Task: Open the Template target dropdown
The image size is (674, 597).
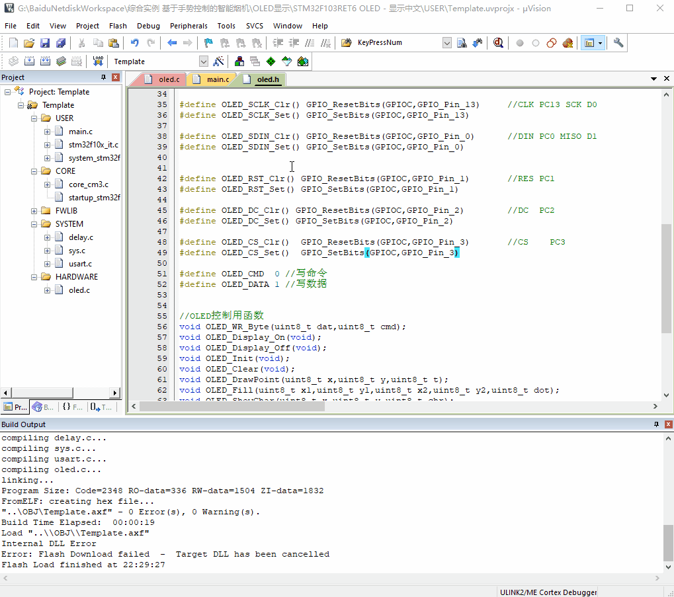Action: pos(204,61)
